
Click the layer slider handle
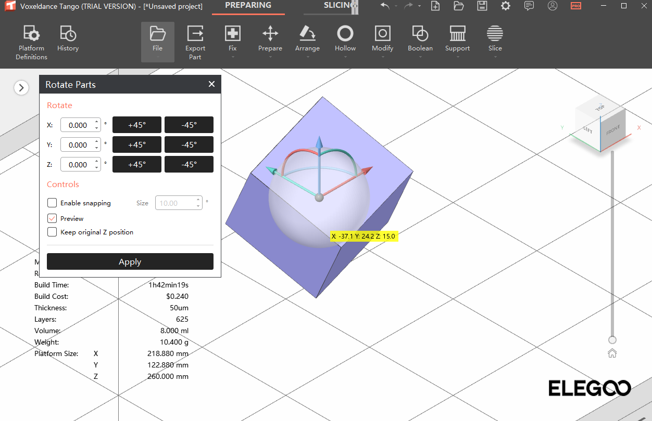point(612,340)
